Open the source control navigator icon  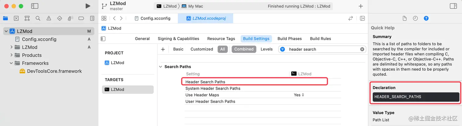pos(16,18)
